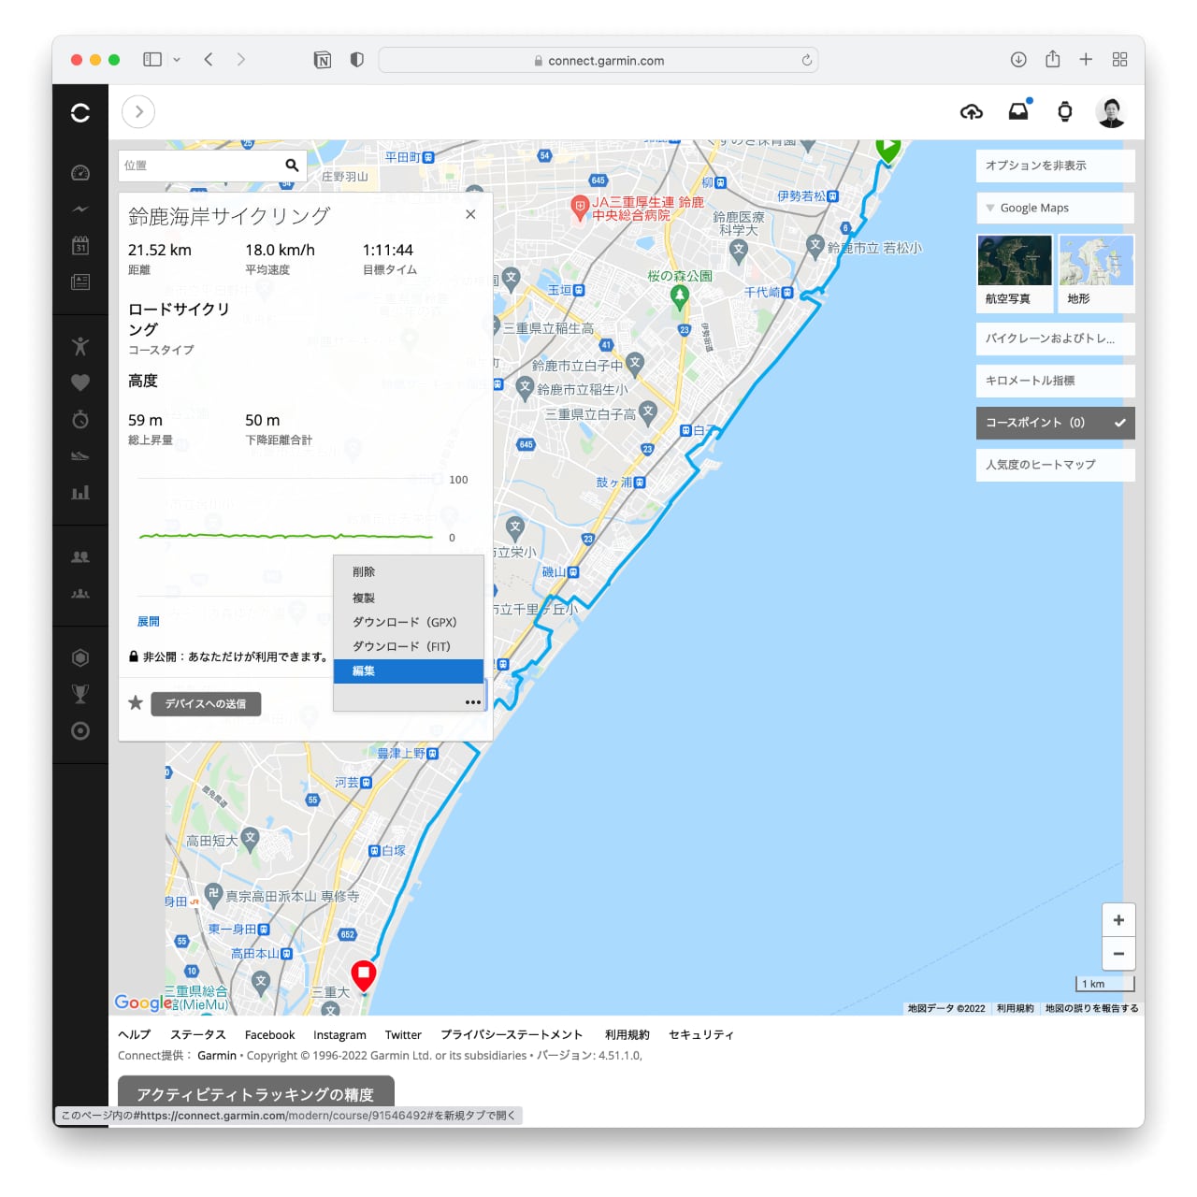Open the calendar icon in sidebar
This screenshot has width=1197, height=1197.
[80, 245]
